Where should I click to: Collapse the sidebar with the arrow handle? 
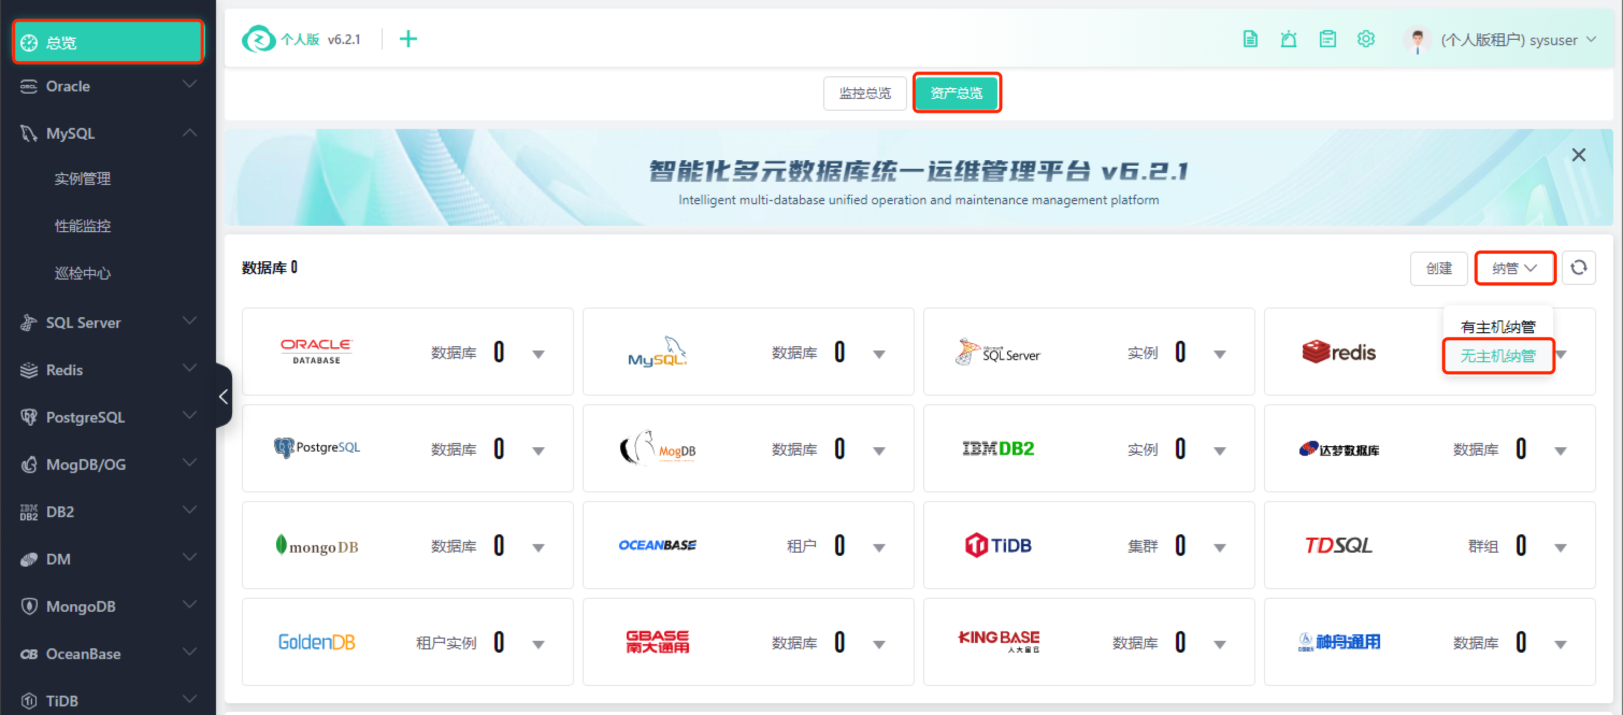[x=224, y=397]
